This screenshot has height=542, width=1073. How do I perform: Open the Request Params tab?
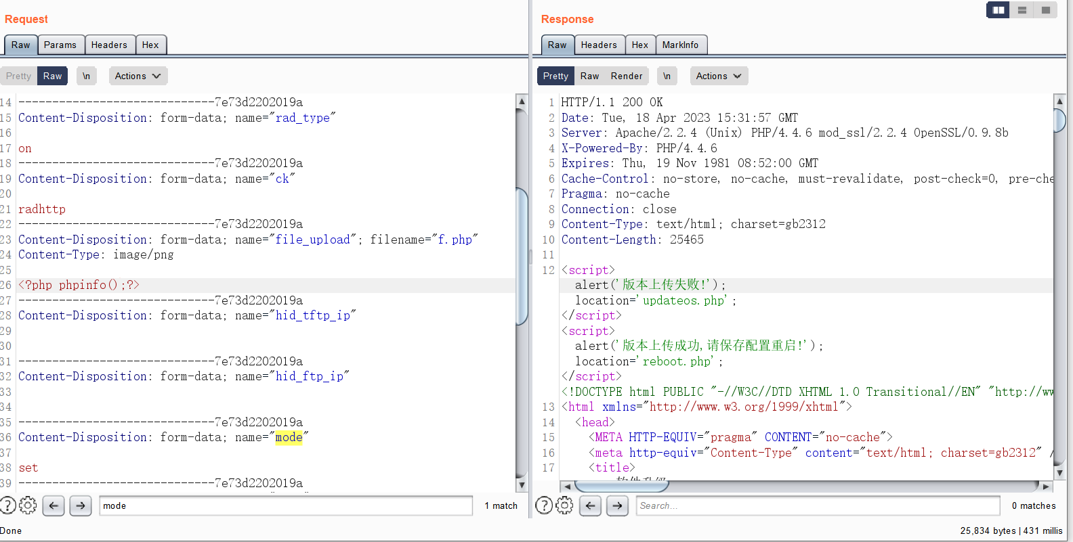pyautogui.click(x=60, y=45)
